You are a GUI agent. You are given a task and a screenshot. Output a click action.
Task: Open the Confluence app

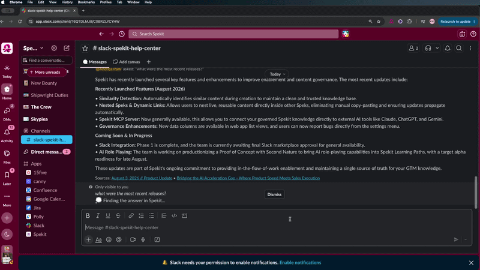pos(47,190)
